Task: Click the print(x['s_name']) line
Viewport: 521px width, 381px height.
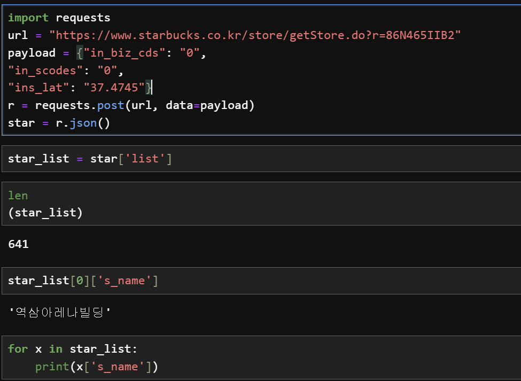Action: (x=97, y=367)
